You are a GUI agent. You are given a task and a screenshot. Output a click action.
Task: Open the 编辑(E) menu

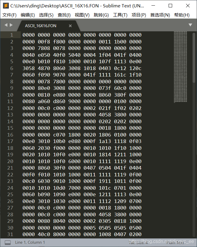[x=28, y=15]
